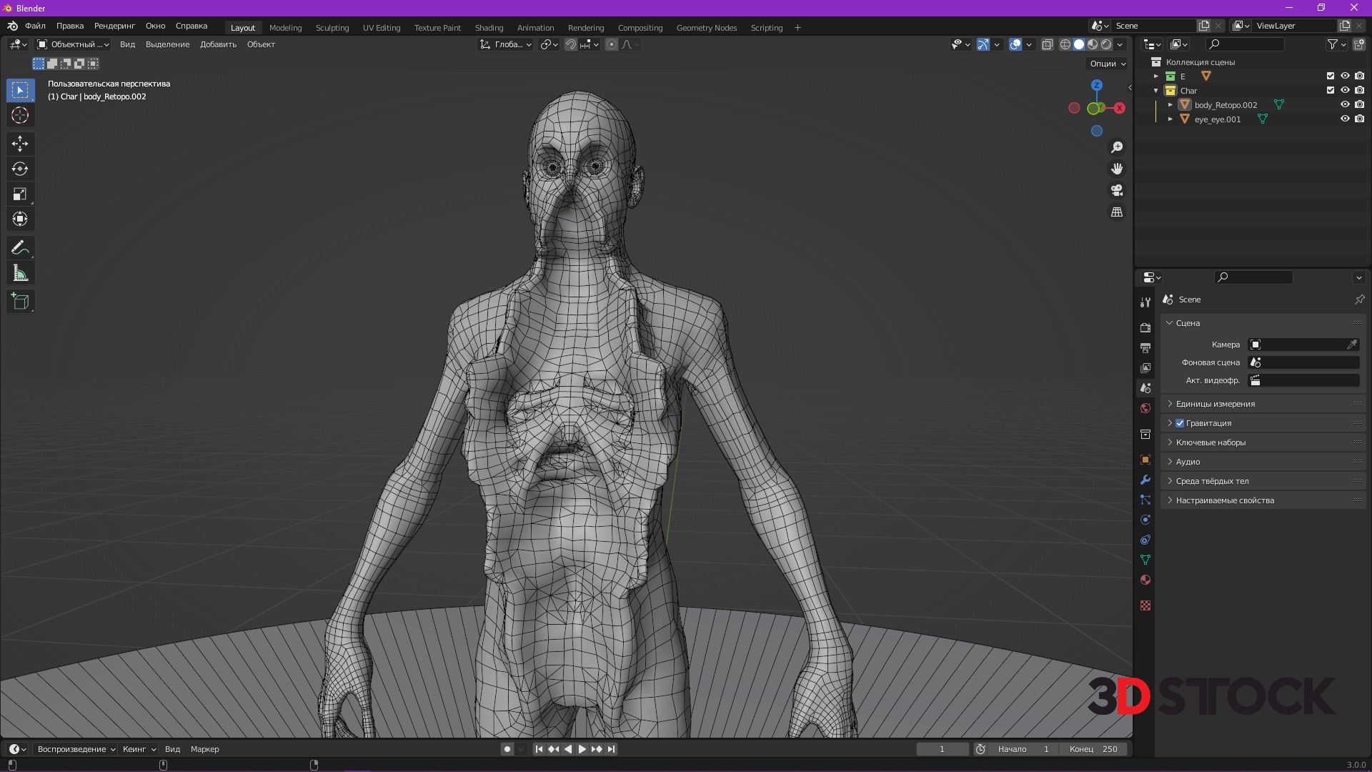The height and width of the screenshot is (772, 1372).
Task: Disable the Гравитация checkbox
Action: [1180, 423]
